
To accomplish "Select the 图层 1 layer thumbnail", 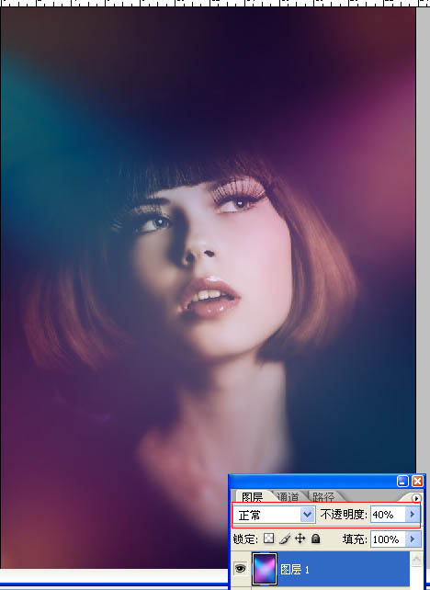I will (265, 569).
